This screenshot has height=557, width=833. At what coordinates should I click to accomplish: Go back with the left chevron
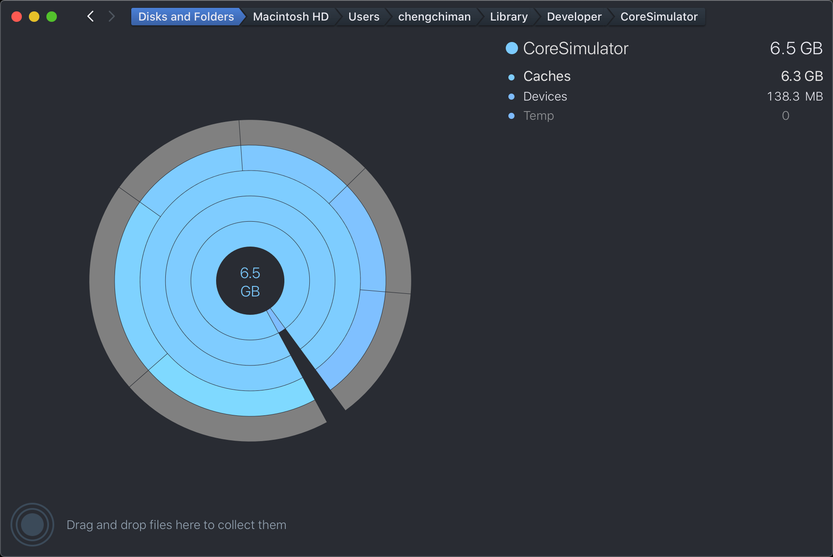pyautogui.click(x=91, y=17)
